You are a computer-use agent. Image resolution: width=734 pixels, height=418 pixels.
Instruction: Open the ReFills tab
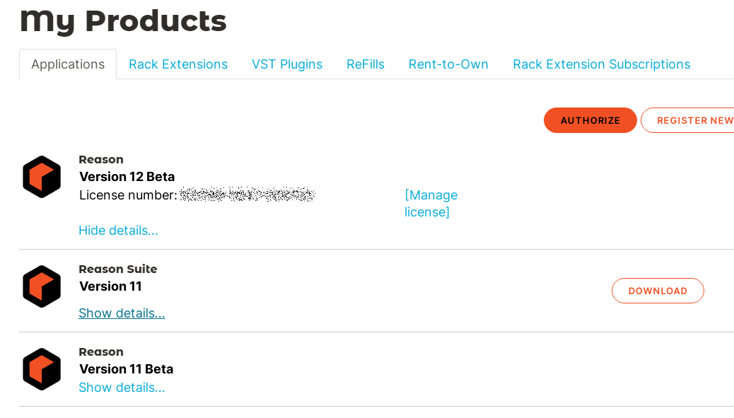[x=365, y=64]
